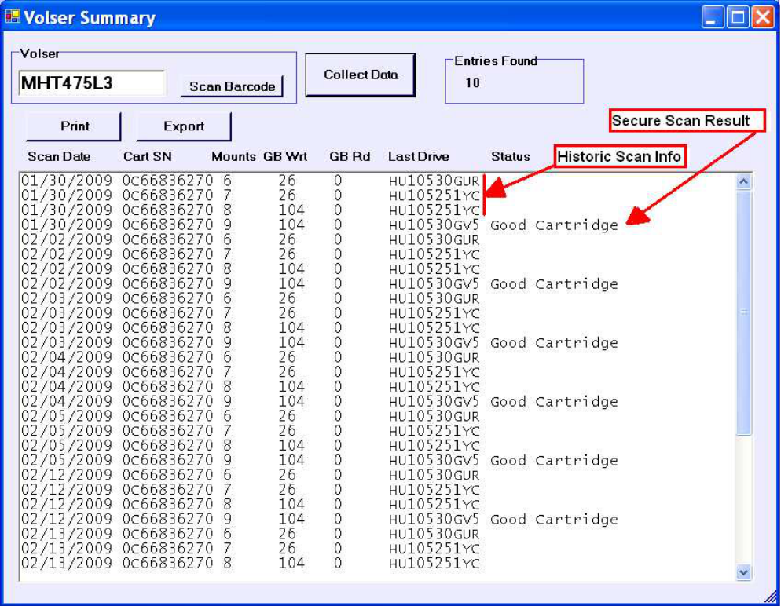This screenshot has height=606, width=781.
Task: Click the scrollbar down arrow
Action: tap(743, 572)
